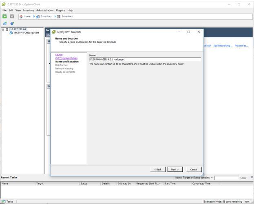
Task: Open the Plug-ins menu
Action: pyautogui.click(x=60, y=10)
